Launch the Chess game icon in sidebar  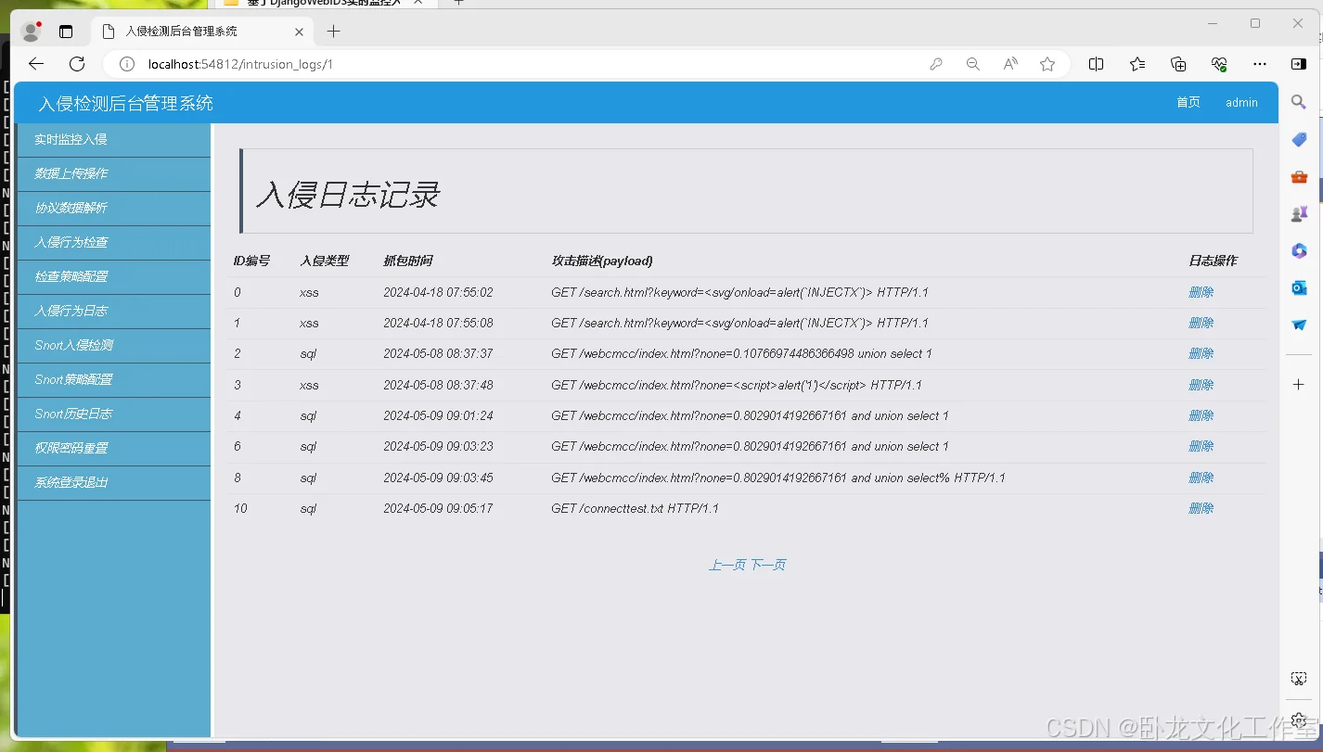point(1298,213)
